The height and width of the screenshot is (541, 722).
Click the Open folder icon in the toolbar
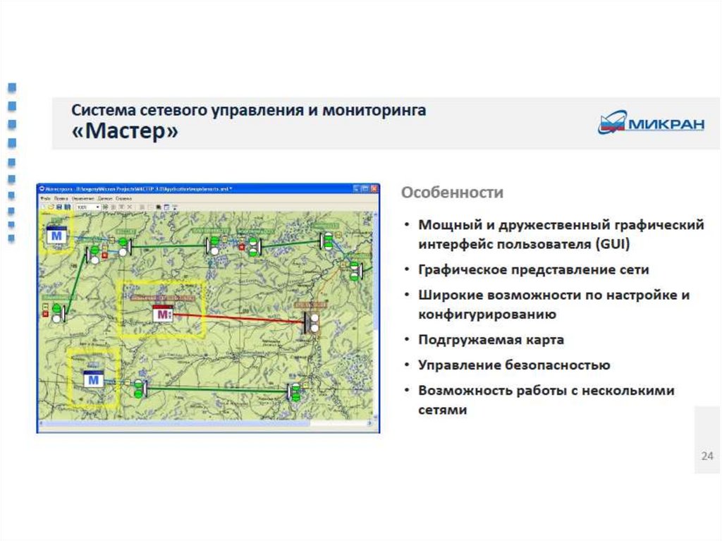click(51, 207)
